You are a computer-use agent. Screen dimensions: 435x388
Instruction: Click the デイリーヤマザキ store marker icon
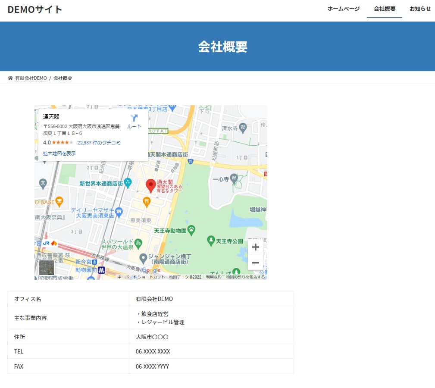coord(119,212)
